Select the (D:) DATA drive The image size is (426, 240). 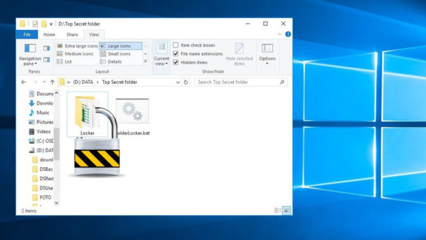[41, 150]
